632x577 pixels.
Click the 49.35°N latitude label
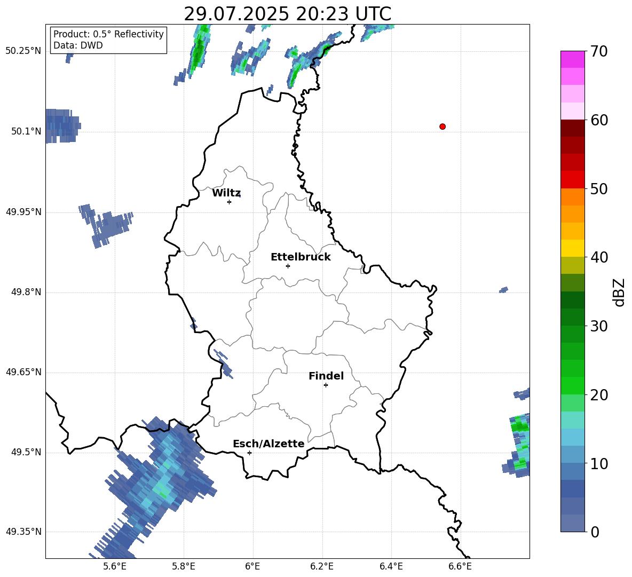[23, 532]
